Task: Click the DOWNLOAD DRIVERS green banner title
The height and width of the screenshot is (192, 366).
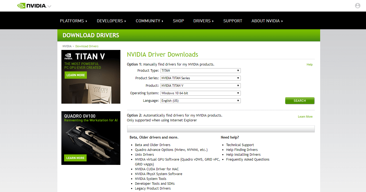Action: [x=91, y=35]
